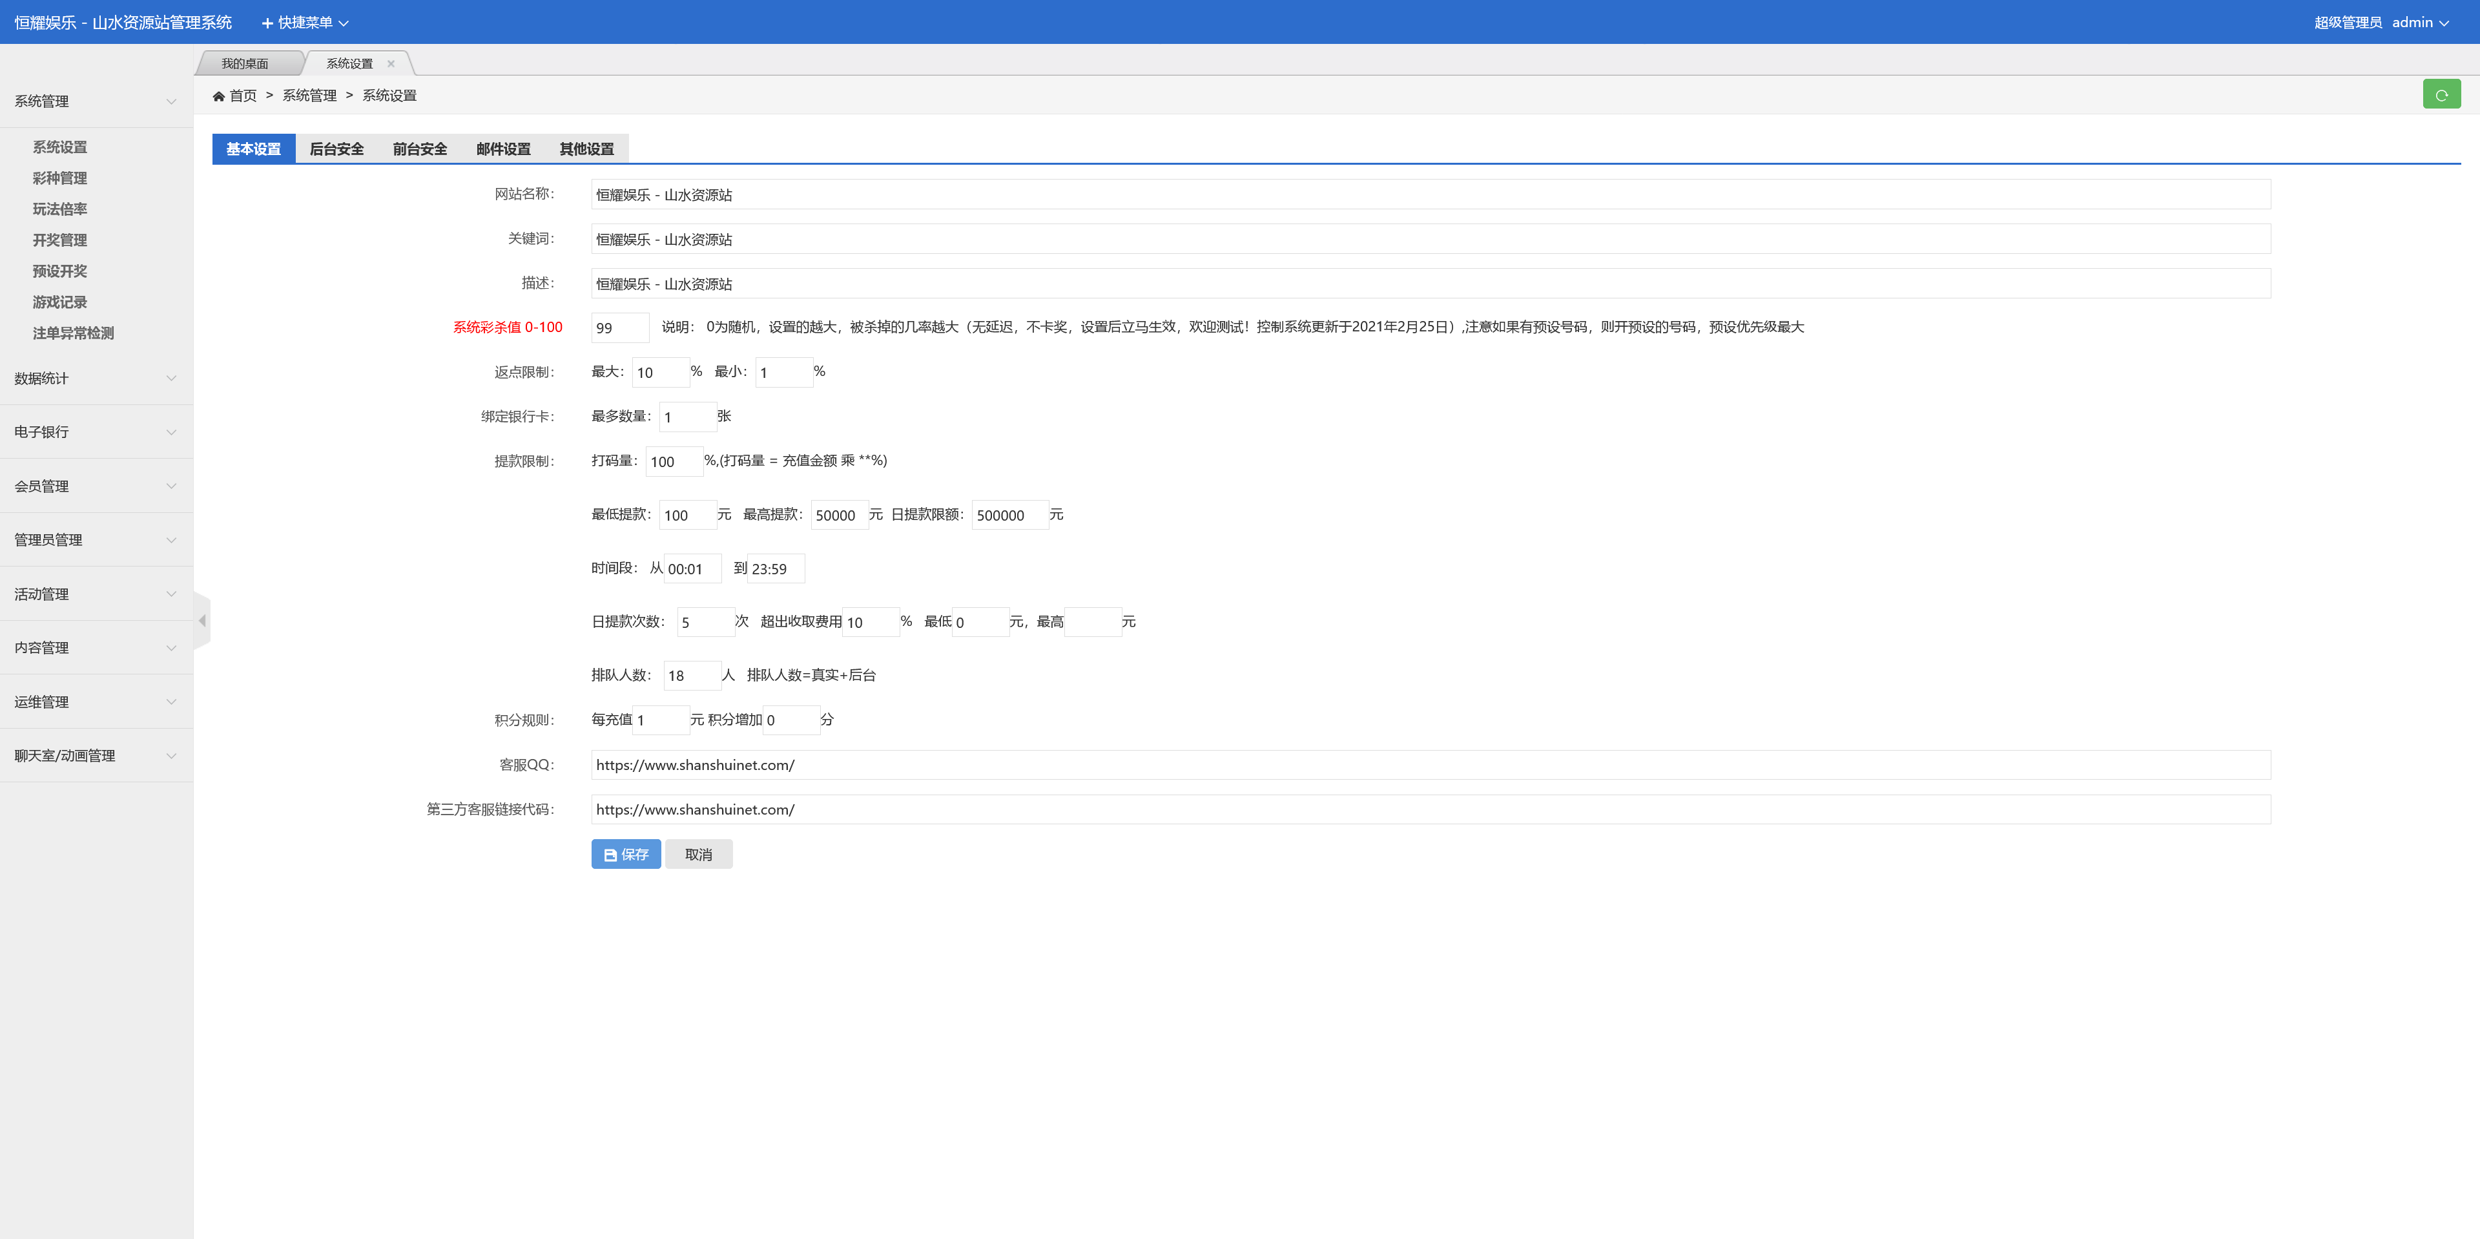Switch to the 后台安全 tab
This screenshot has width=2480, height=1239.
336,149
